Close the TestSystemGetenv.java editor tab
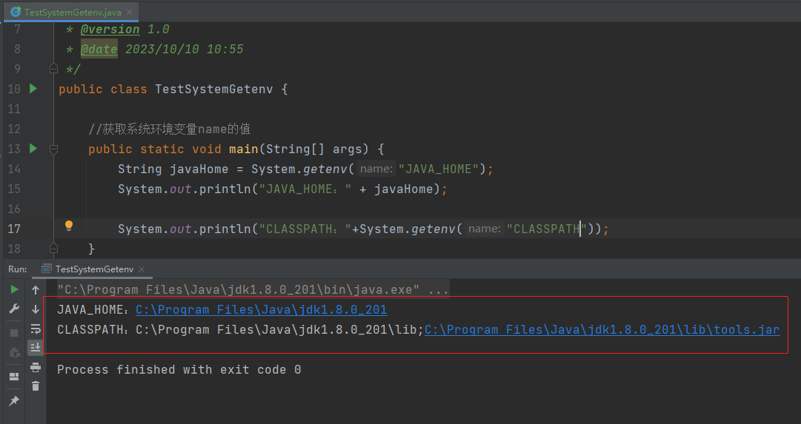 click(130, 12)
